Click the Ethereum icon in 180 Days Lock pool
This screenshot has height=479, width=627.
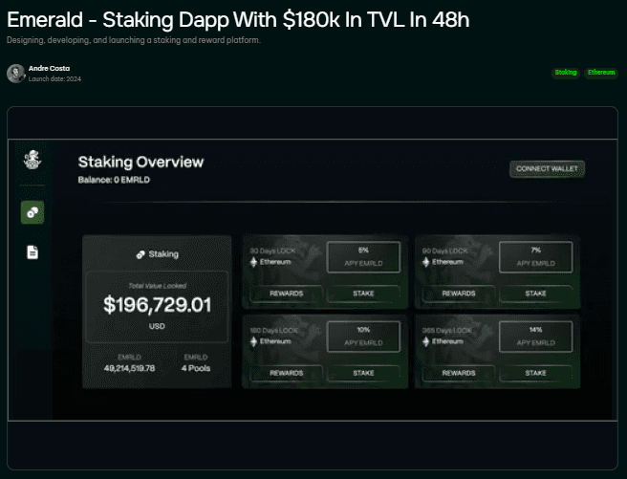tap(253, 341)
